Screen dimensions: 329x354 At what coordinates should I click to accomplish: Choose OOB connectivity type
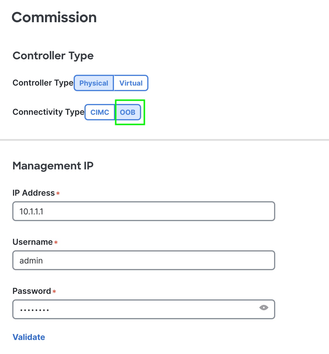tap(128, 112)
